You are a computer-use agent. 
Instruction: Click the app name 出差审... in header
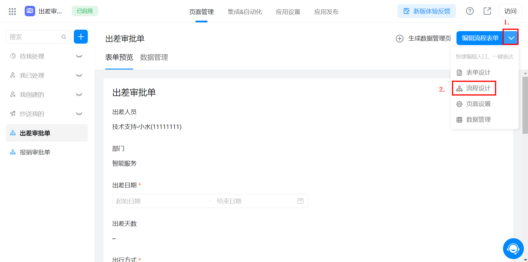click(x=50, y=11)
